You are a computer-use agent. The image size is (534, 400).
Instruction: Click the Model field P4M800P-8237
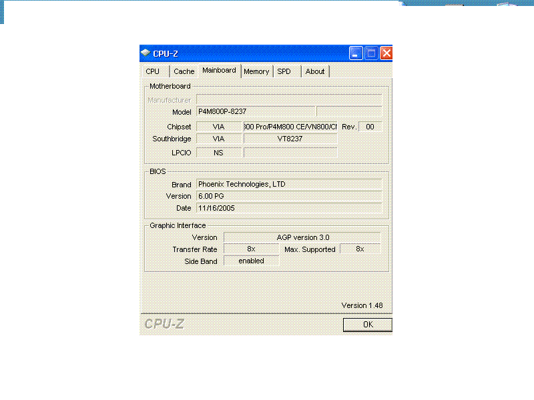[256, 111]
